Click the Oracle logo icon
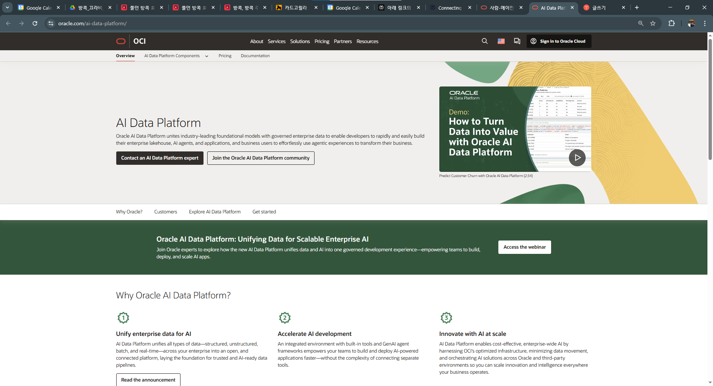The image size is (713, 386). tap(121, 41)
